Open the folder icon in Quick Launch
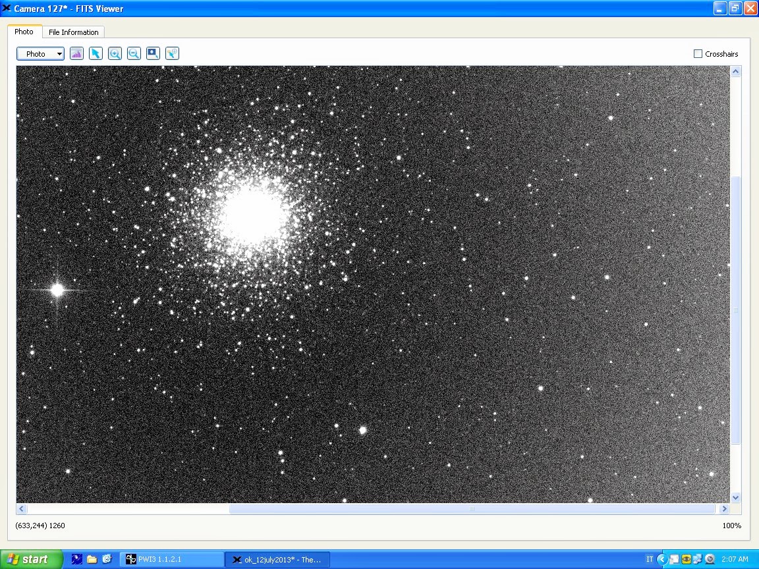Screen dimensions: 759x569 pyautogui.click(x=92, y=559)
